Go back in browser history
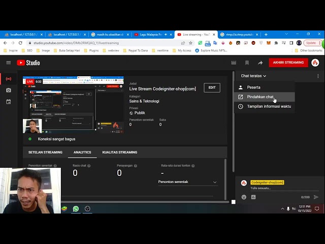 5,43
